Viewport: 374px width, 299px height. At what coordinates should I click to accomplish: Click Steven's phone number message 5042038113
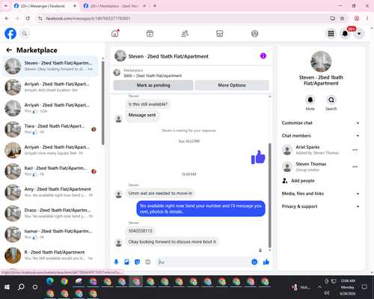pyautogui.click(x=140, y=231)
